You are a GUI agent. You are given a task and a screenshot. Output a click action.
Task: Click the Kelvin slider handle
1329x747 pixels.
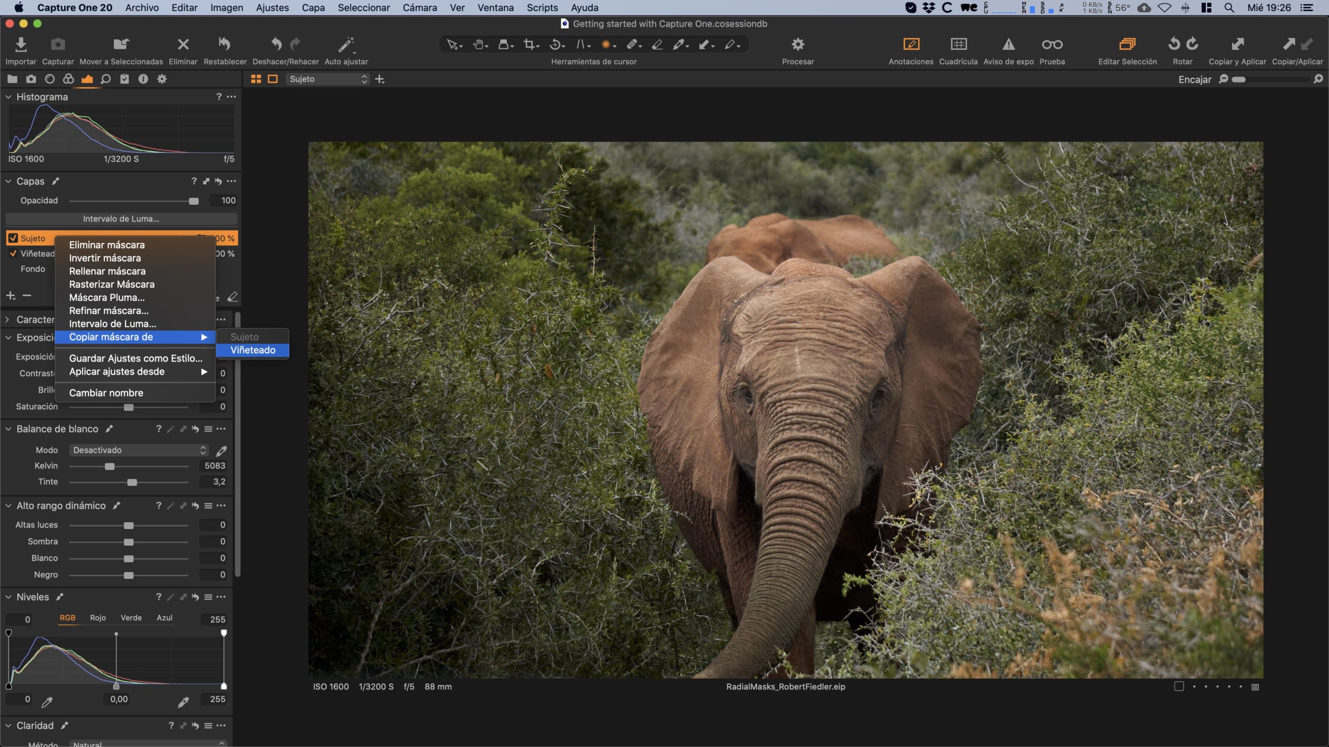tap(110, 466)
